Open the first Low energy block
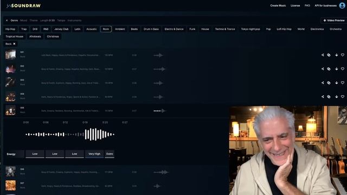The image size is (347, 195). click(35, 154)
